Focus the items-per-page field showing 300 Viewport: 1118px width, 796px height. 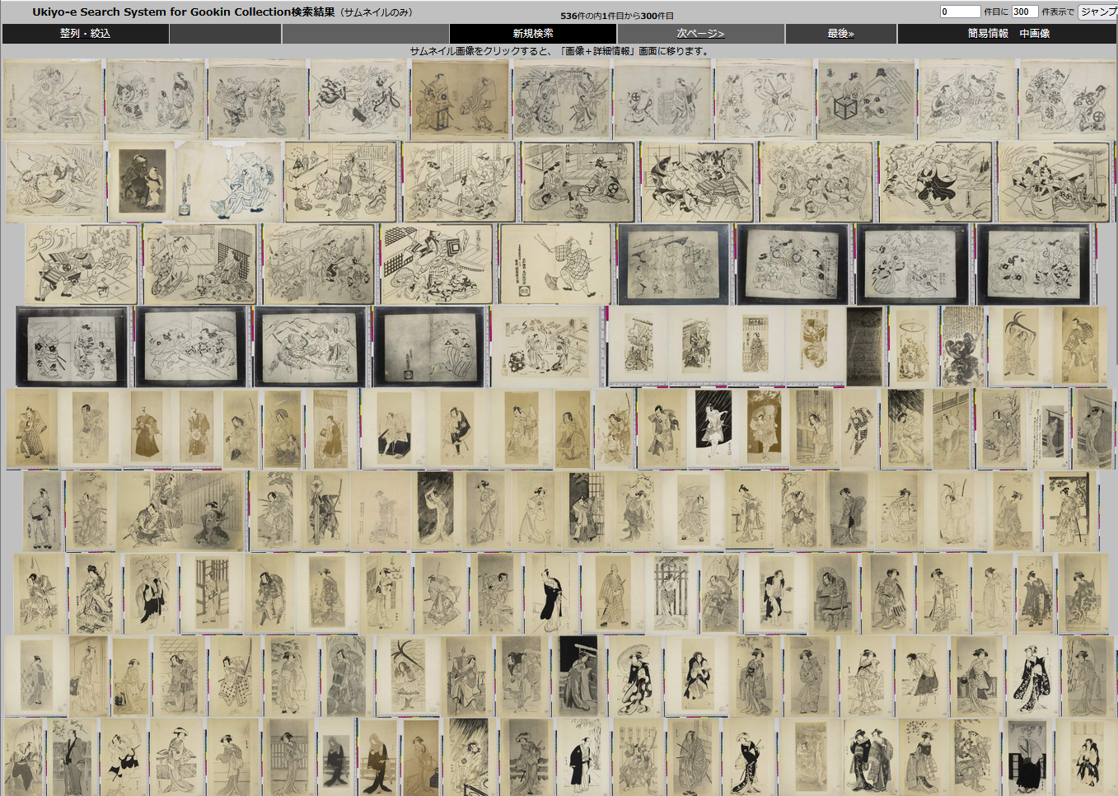click(1024, 12)
